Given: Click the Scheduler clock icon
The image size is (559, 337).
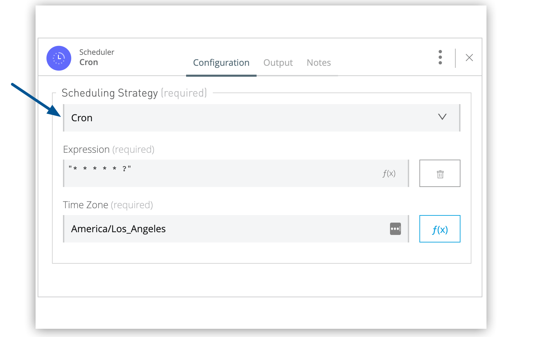Looking at the screenshot, I should pyautogui.click(x=58, y=58).
